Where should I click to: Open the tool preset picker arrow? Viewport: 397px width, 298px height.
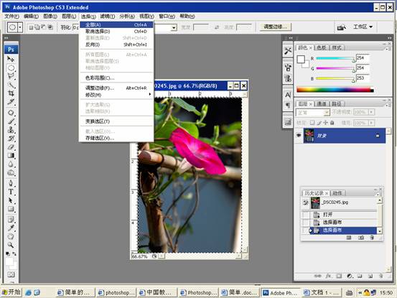point(20,27)
